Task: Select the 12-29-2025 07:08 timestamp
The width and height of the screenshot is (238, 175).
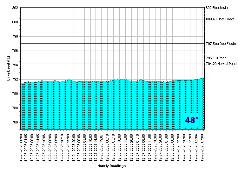Action: (202, 147)
